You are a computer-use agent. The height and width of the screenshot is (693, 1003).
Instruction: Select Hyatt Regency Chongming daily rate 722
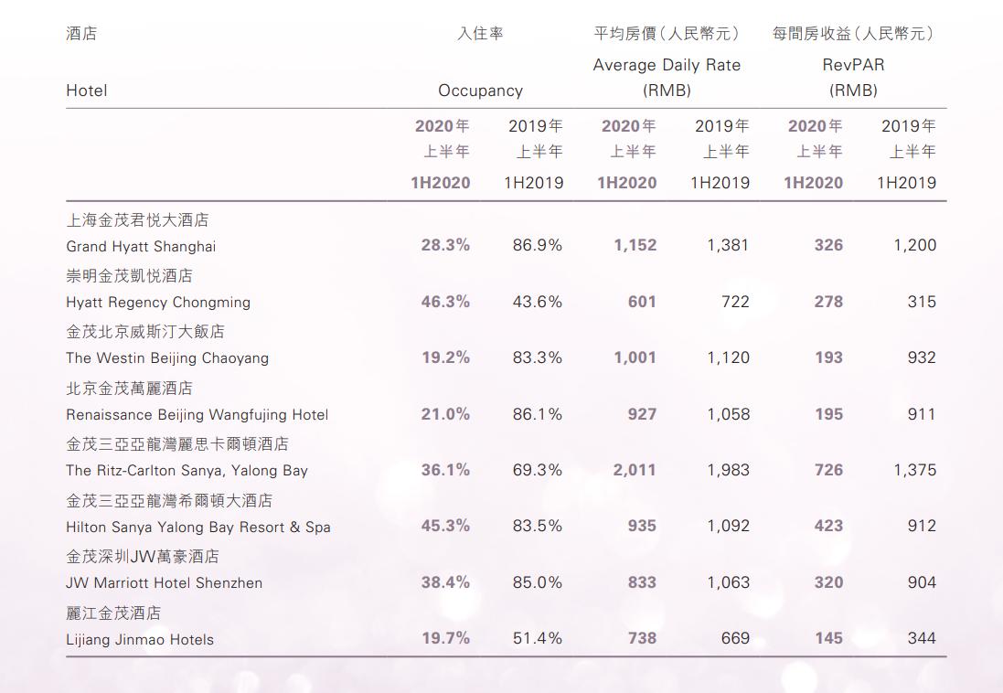(x=735, y=302)
